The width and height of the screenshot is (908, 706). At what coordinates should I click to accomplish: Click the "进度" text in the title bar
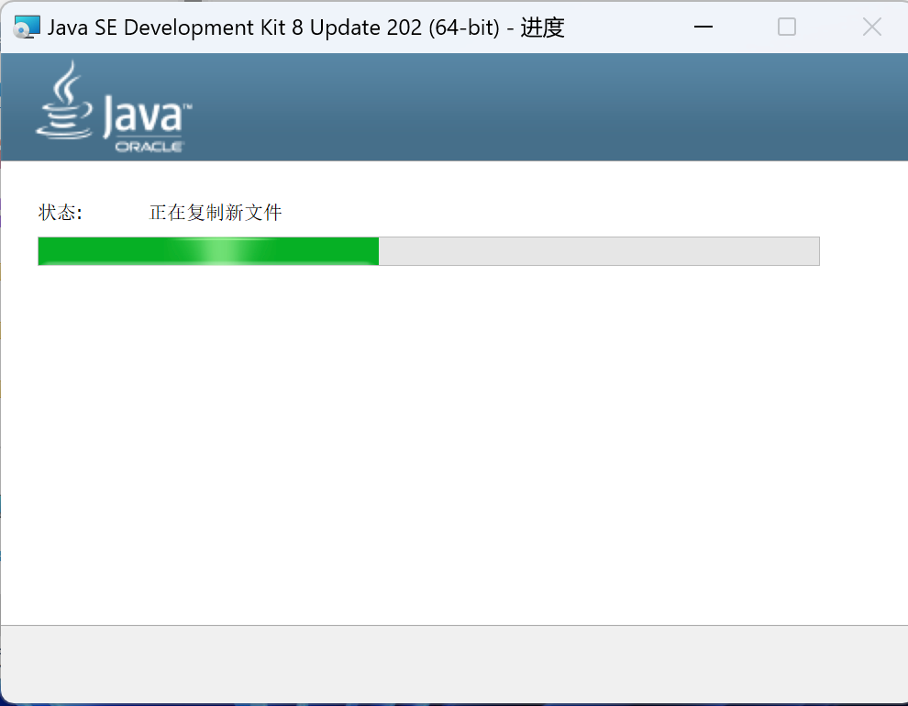(x=542, y=28)
